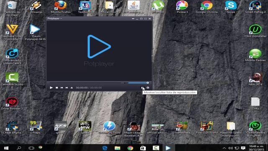Screen dimensions: 268x151
Task: Adjust the PotPlayer volume slider
Action: (138, 83)
